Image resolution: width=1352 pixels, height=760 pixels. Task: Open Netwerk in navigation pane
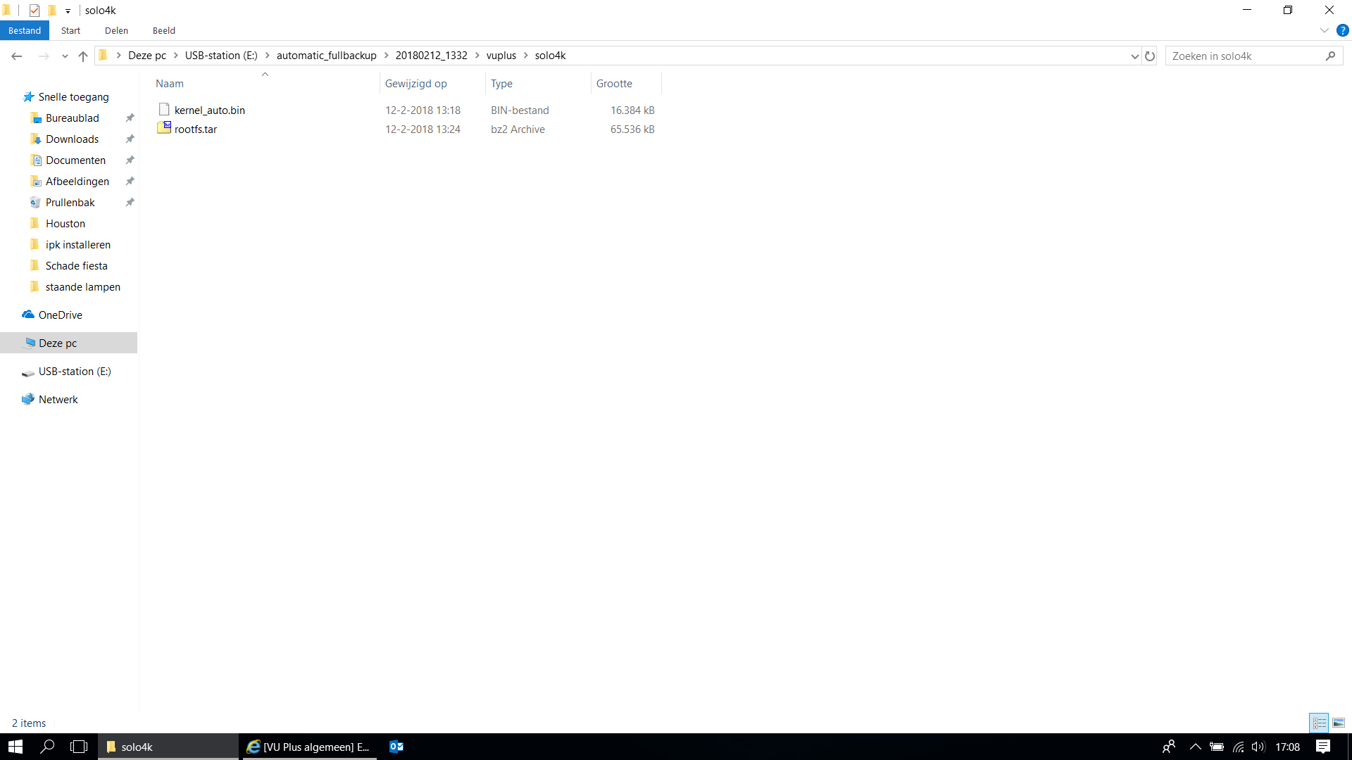(x=58, y=400)
